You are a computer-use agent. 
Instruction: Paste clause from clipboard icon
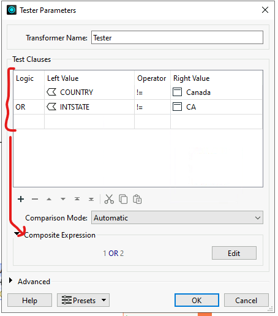(137, 199)
